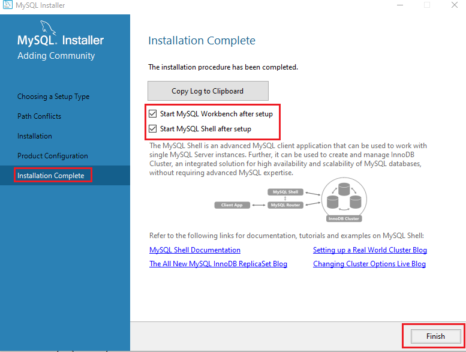Select the Choosing a Setup Type step
Viewport: 466px width, 352px height.
click(53, 97)
